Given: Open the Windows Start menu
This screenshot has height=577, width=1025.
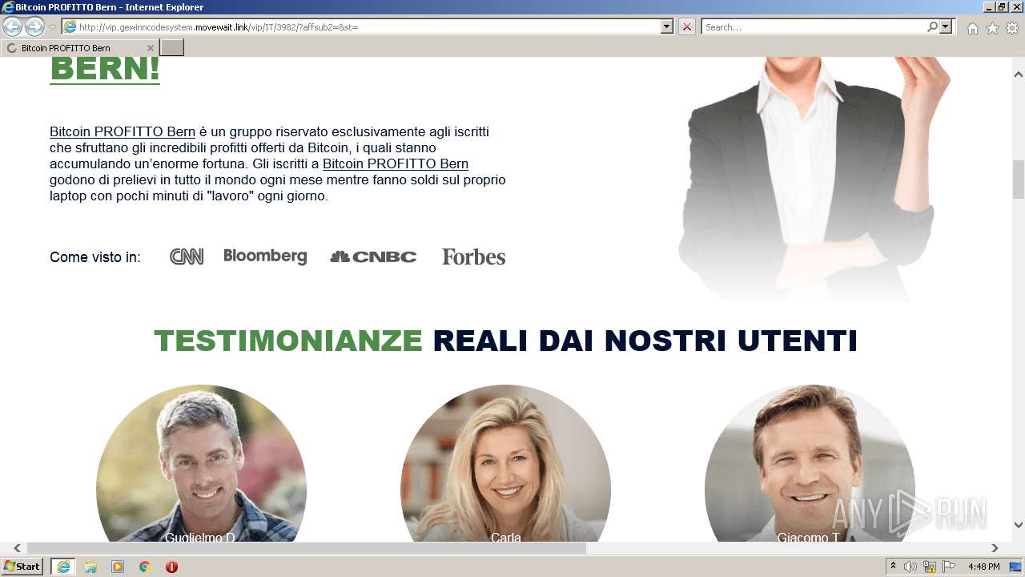Looking at the screenshot, I should pyautogui.click(x=22, y=567).
